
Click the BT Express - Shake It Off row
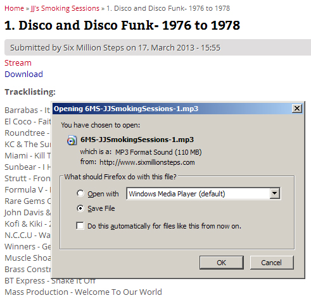pos(50,281)
